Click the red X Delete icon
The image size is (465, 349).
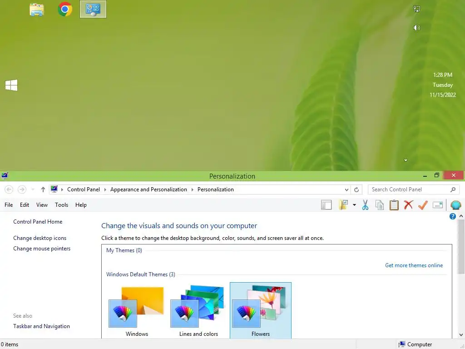tap(408, 204)
